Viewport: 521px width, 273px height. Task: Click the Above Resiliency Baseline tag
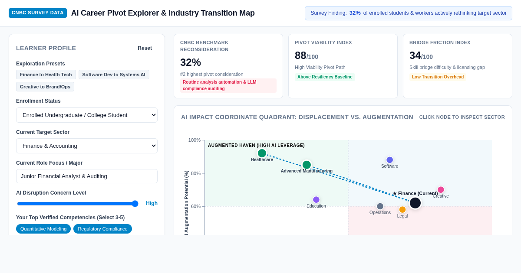(325, 77)
